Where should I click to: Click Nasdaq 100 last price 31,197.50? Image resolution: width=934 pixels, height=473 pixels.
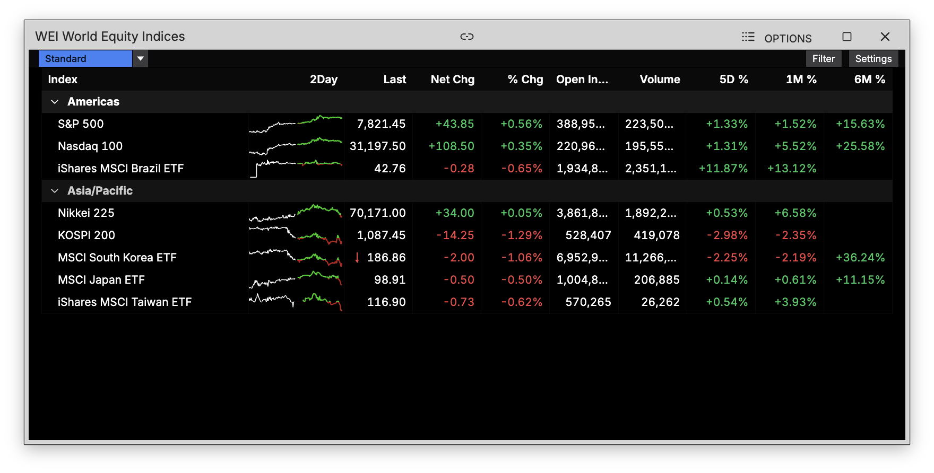point(377,146)
